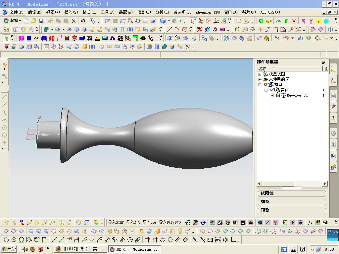Toggle the Revolve (4) feature checkbox
Viewport: 339px width, 254px height.
tap(278, 95)
